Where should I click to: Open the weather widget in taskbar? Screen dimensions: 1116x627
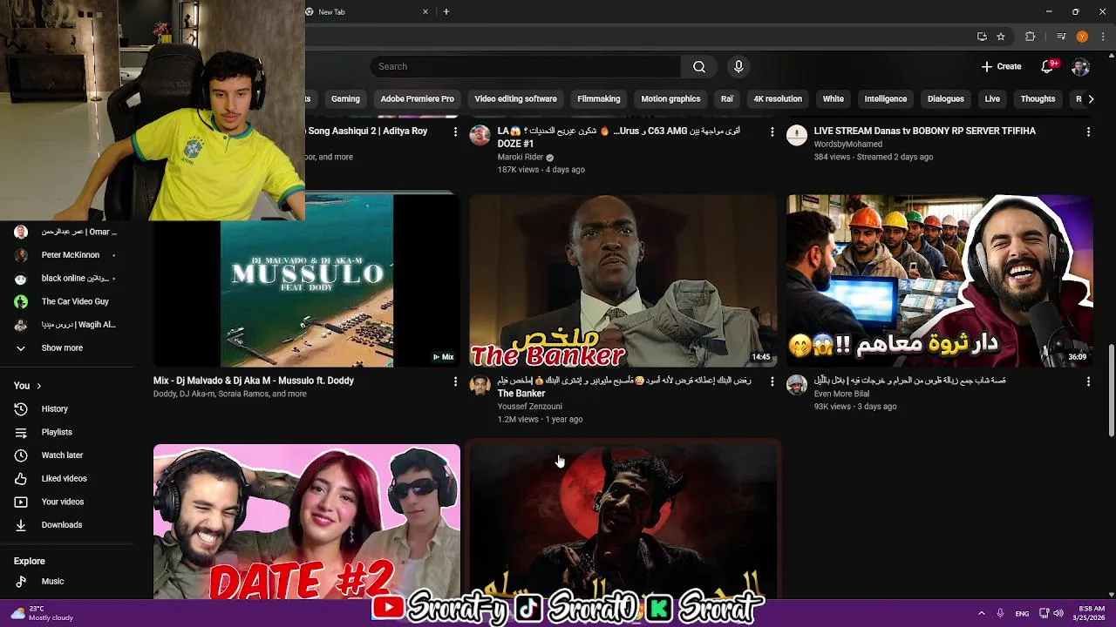click(x=42, y=613)
